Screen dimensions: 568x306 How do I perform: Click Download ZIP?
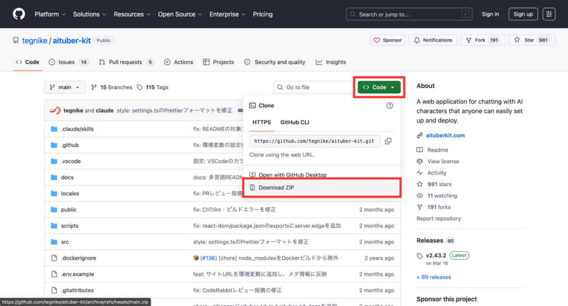pyautogui.click(x=322, y=188)
